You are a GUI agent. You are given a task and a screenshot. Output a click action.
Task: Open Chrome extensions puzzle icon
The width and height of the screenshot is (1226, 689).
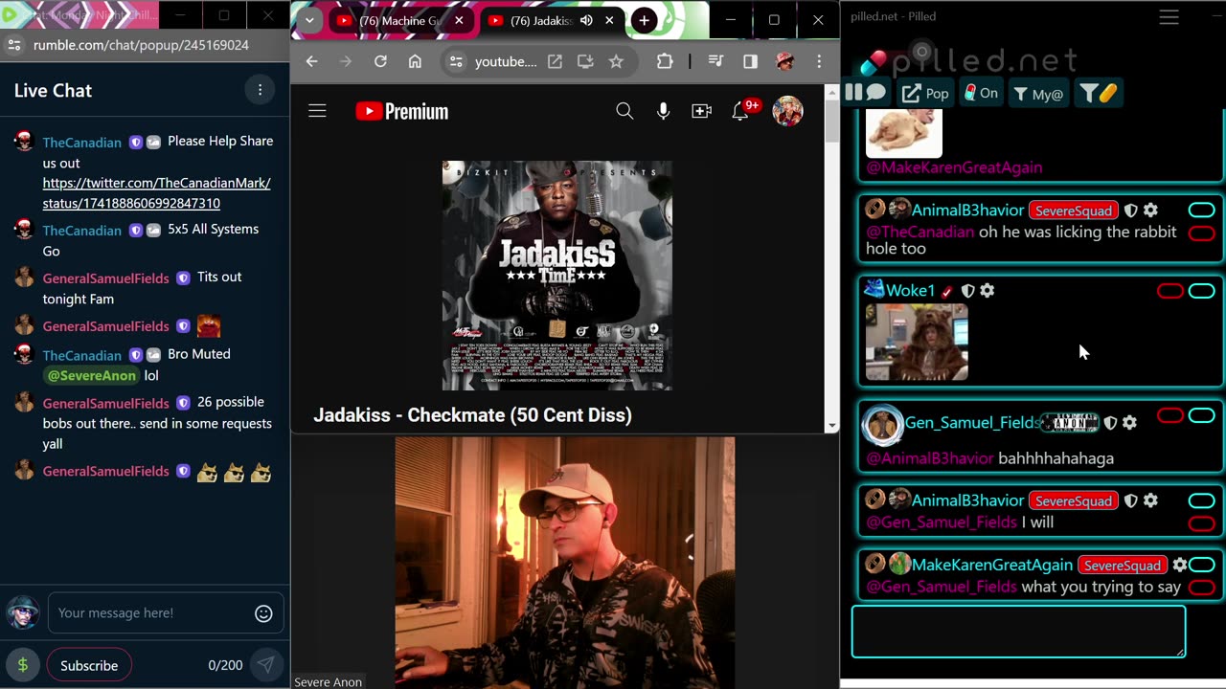tap(665, 61)
